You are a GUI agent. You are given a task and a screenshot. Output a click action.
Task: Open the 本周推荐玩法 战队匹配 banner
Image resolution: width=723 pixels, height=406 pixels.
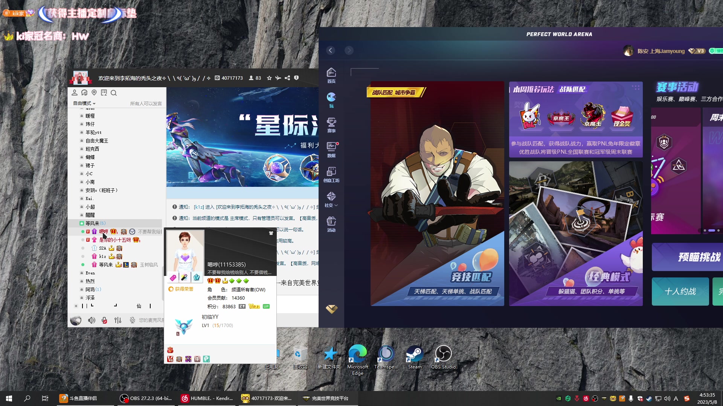point(576,119)
